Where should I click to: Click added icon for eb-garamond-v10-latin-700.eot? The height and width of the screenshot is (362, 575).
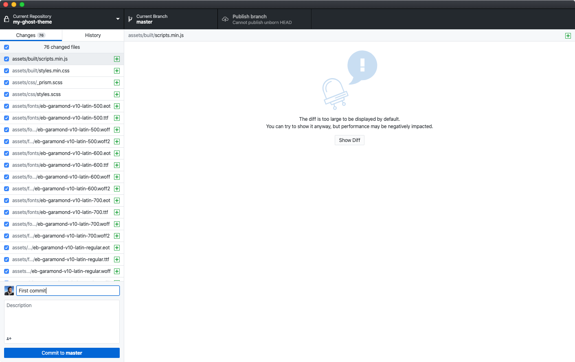(x=117, y=201)
